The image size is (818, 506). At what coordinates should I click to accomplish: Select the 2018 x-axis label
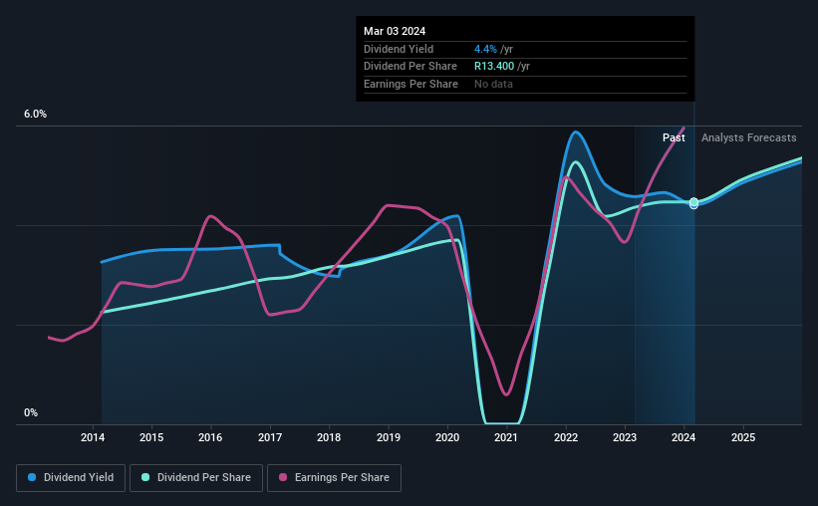pyautogui.click(x=329, y=437)
